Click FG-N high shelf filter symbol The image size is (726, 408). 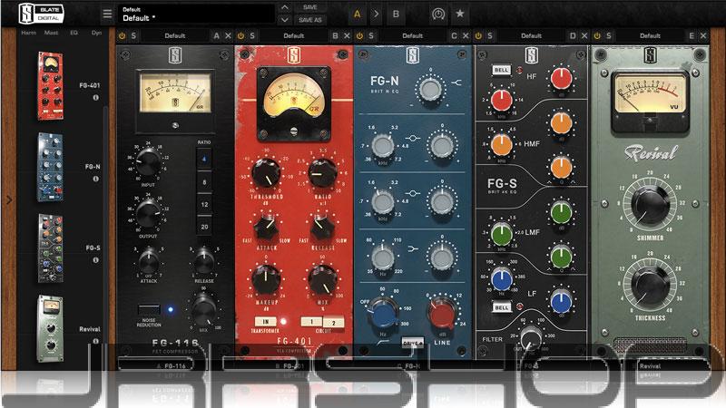click(456, 83)
